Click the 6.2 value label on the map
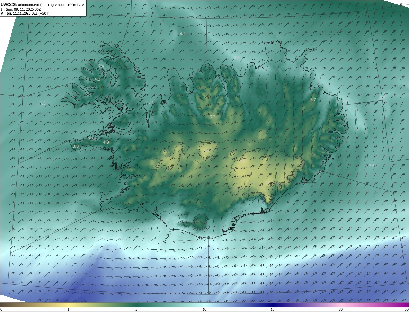This screenshot has height=312, width=409. pos(183,33)
